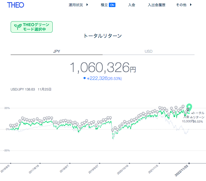Viewport: 206px width, 181px height.
Task: Click the dark pin inside green marker
Action: pos(188,110)
